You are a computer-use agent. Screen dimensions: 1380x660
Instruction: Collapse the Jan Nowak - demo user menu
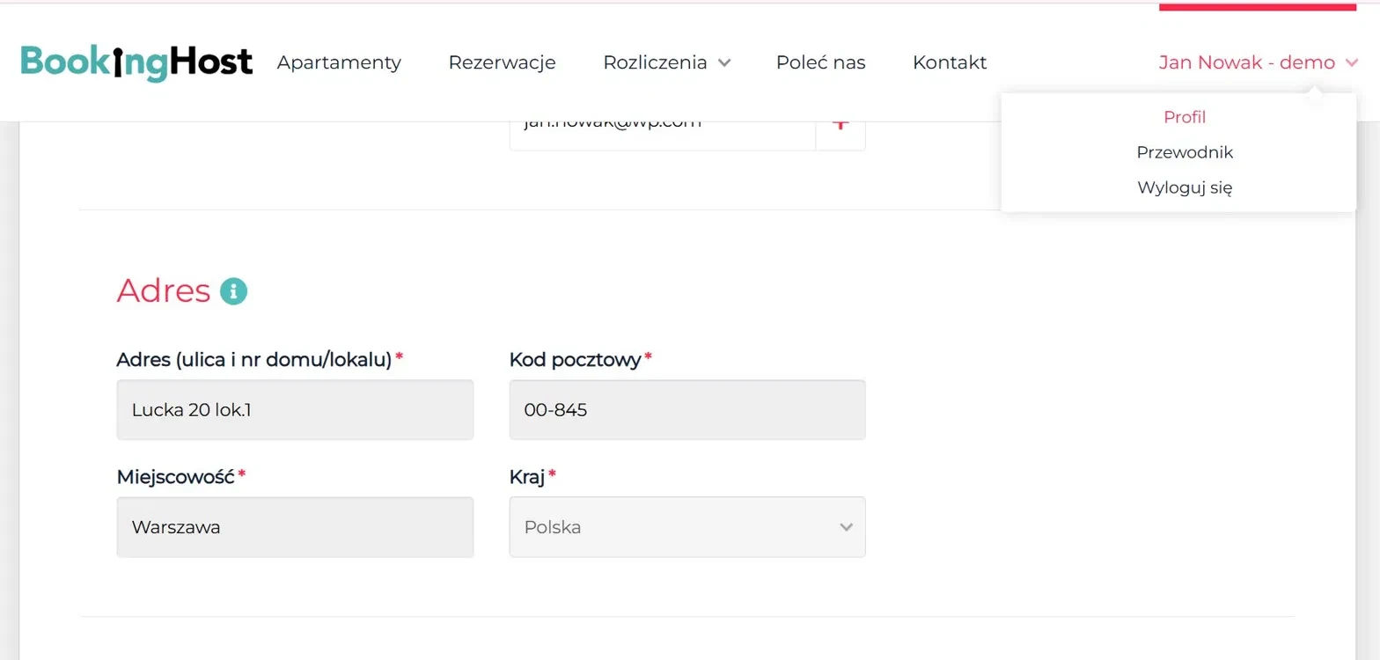(x=1259, y=62)
